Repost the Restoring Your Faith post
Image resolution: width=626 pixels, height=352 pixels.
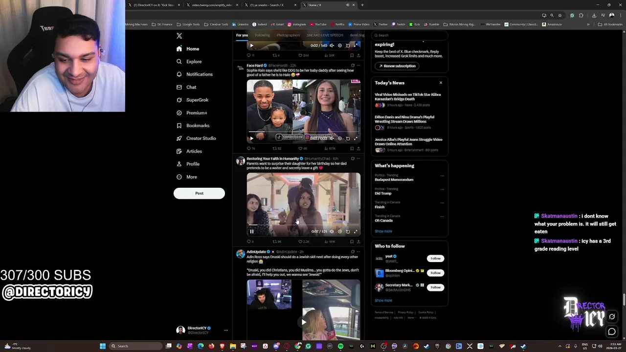tap(277, 242)
